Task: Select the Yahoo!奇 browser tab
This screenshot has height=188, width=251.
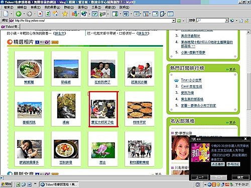Action: [x=10, y=27]
